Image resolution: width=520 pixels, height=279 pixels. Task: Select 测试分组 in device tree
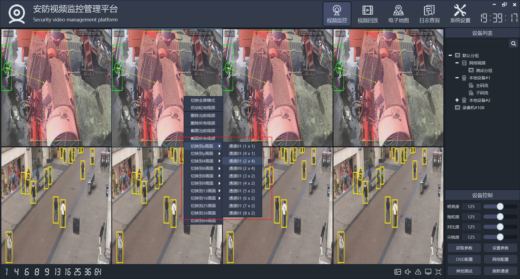(x=484, y=70)
